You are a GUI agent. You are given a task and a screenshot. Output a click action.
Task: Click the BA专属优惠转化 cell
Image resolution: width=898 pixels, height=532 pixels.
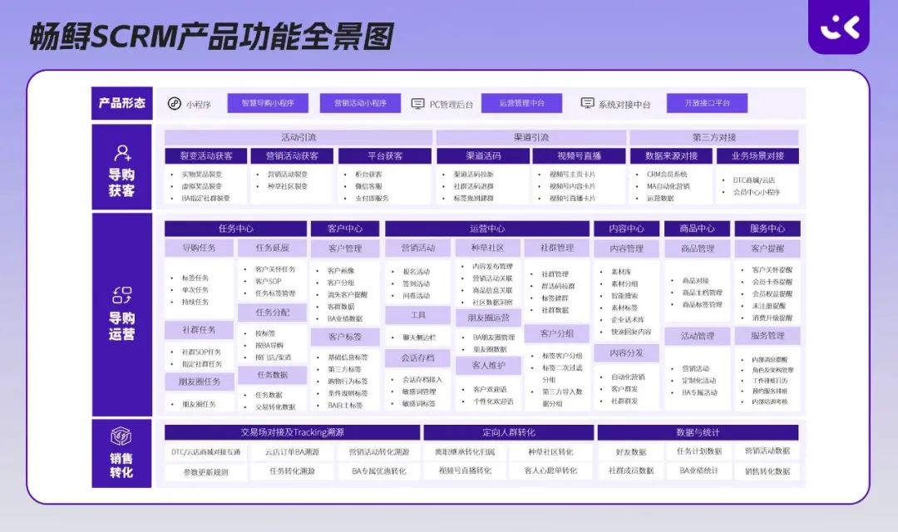(379, 471)
